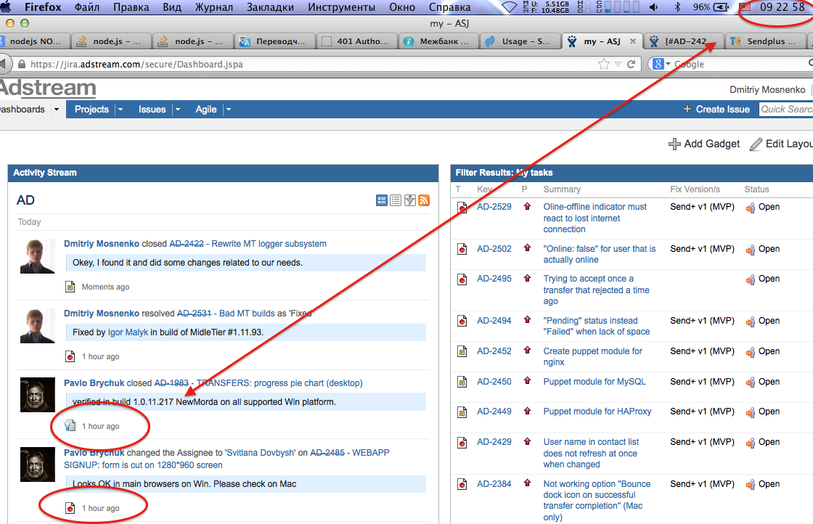The width and height of the screenshot is (813, 524).
Task: Click the improvement lightbulb icon under AD-1983
Action: click(70, 426)
